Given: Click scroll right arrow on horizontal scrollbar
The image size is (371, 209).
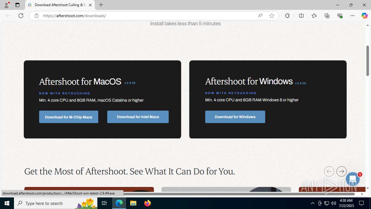Looking at the screenshot, I should (362, 194).
